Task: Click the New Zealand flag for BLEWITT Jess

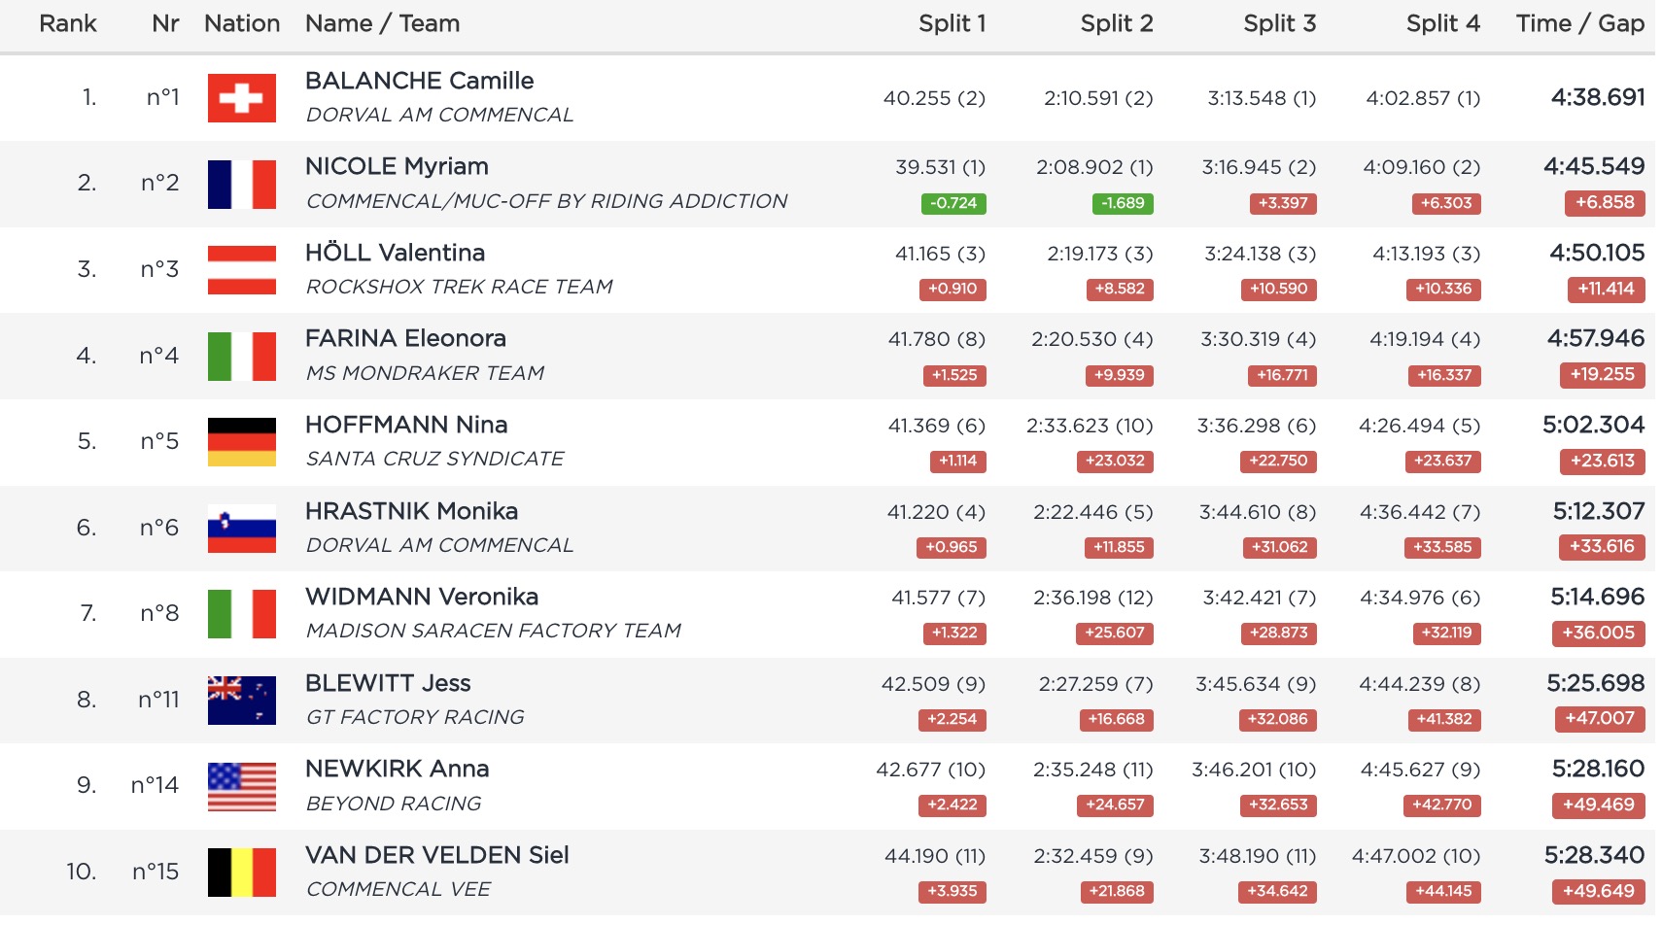Action: [241, 701]
